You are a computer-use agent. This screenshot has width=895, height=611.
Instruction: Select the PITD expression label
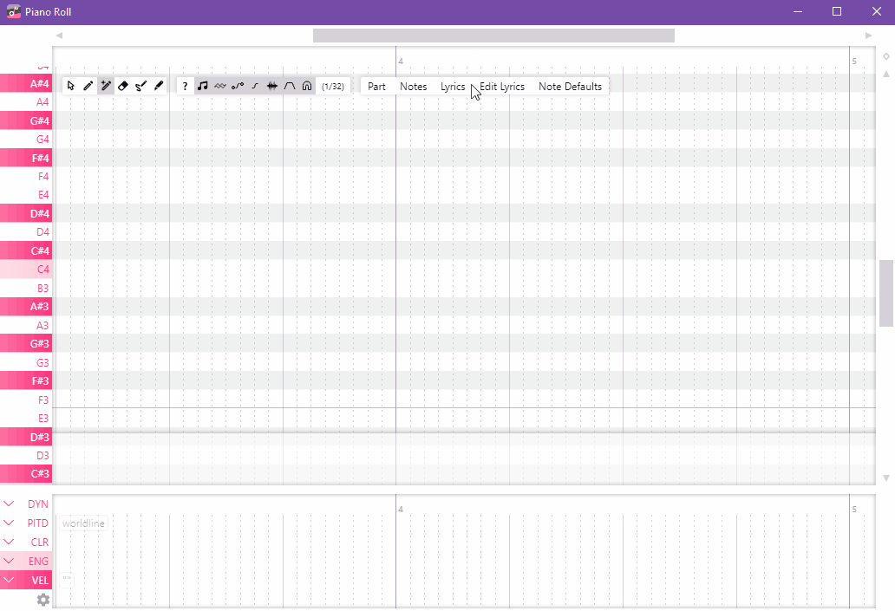click(37, 523)
